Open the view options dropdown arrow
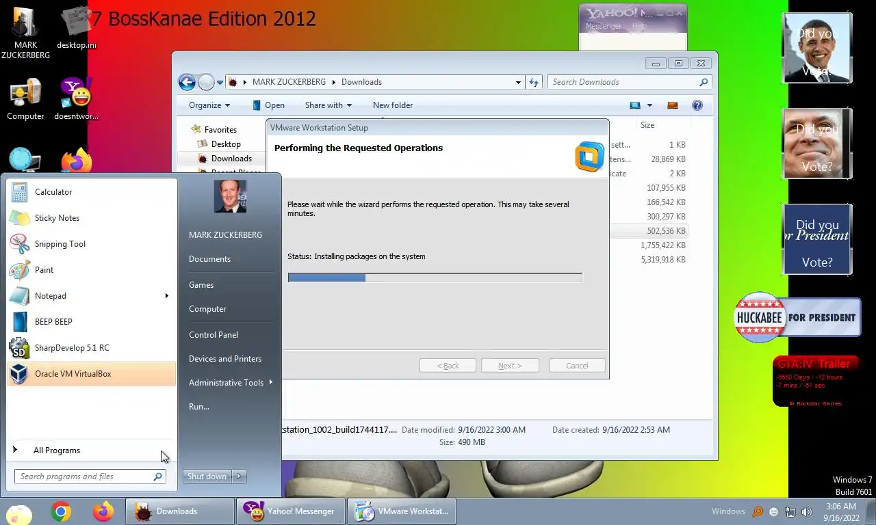This screenshot has width=876, height=525. pos(649,105)
